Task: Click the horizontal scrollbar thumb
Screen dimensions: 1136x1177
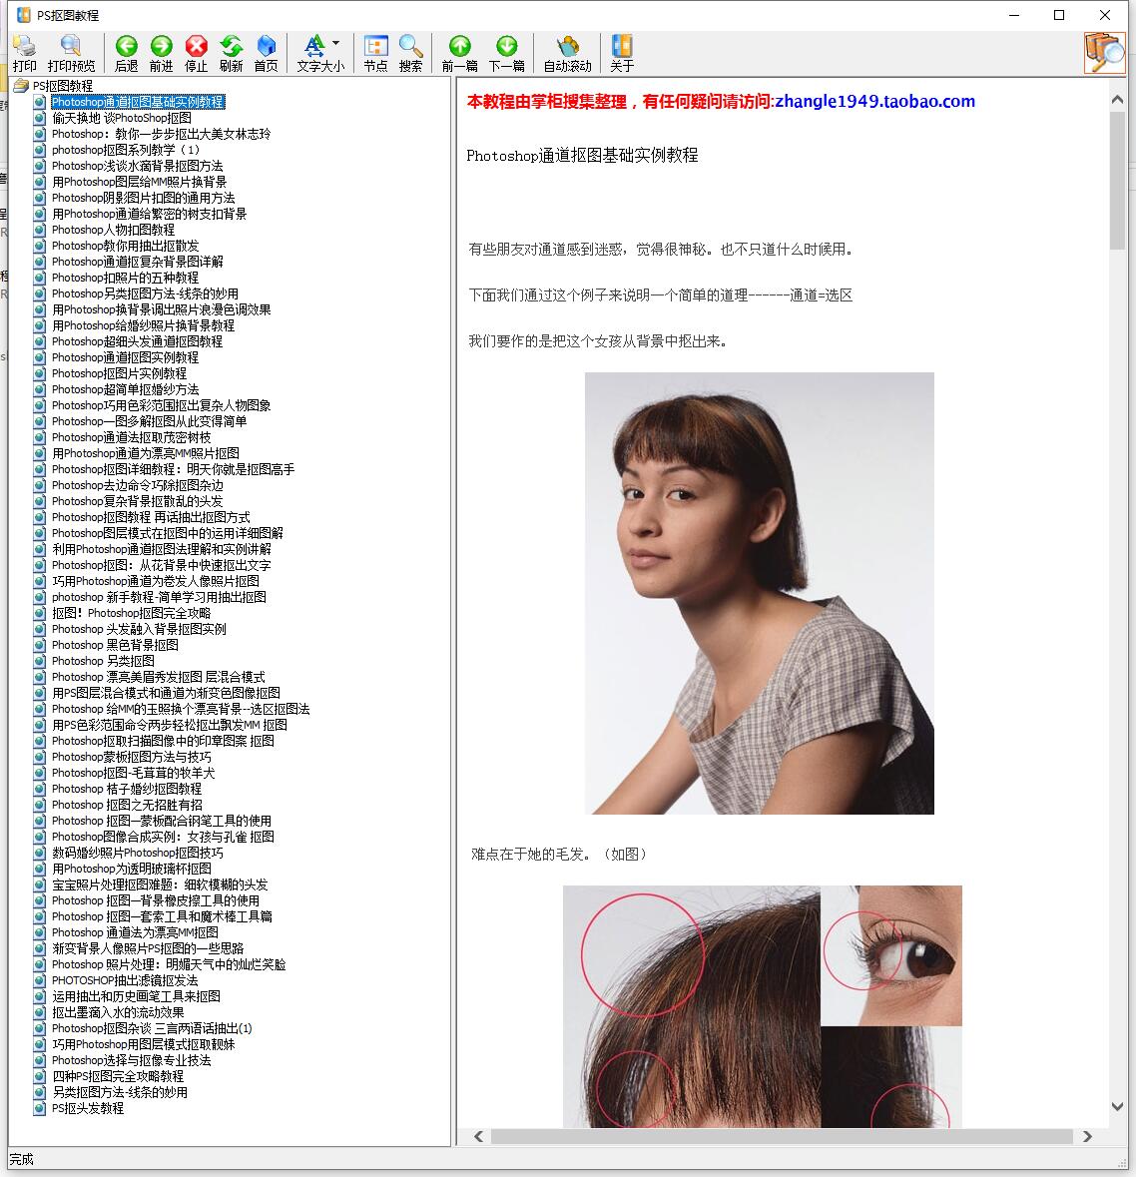Action: click(781, 1136)
